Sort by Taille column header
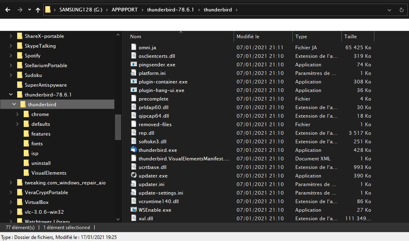This screenshot has height=241, width=409. click(x=350, y=37)
